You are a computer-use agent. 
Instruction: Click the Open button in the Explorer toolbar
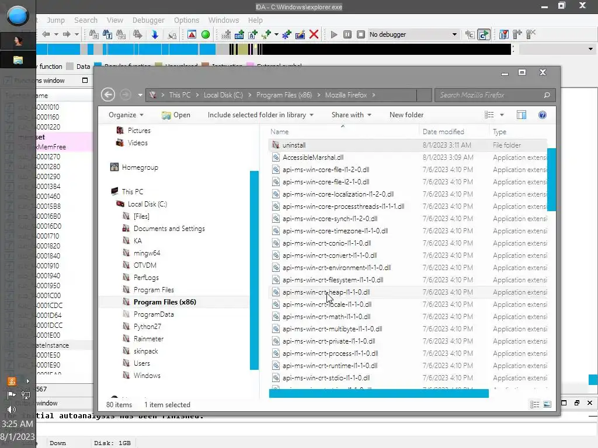tap(176, 115)
